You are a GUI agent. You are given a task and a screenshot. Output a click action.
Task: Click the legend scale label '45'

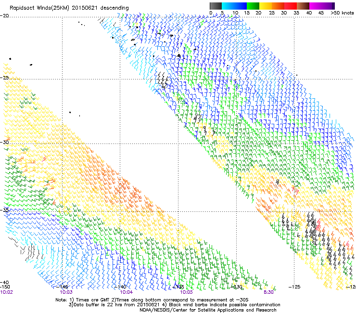tap(321, 13)
